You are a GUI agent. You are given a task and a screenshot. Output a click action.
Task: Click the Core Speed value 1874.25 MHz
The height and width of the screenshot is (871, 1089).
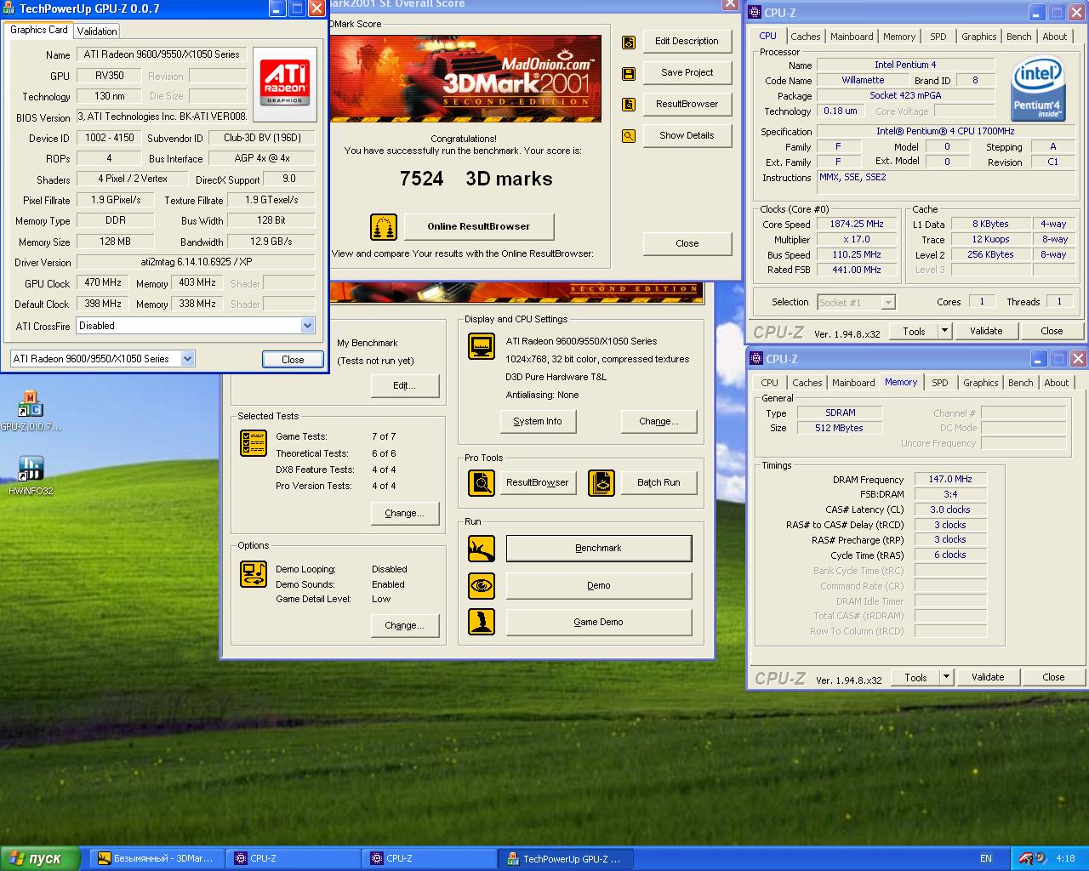pos(857,224)
